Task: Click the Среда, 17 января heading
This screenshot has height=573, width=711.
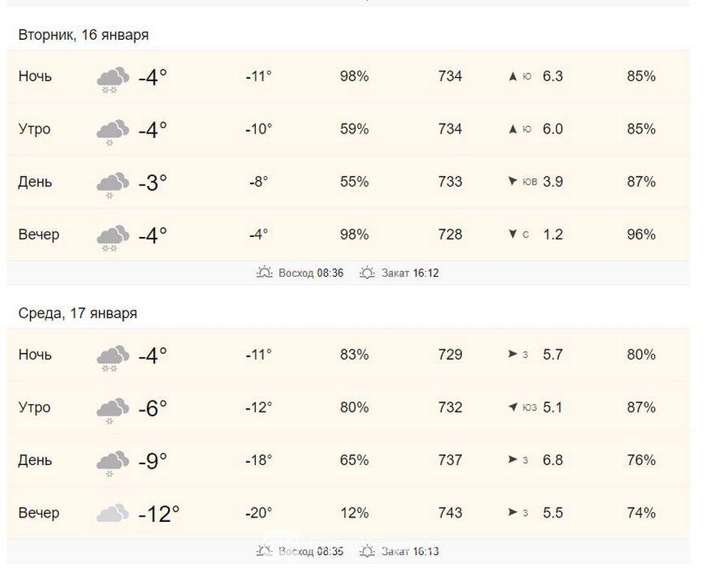Action: (x=77, y=313)
